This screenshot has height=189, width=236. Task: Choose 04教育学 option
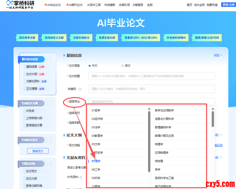(118, 136)
